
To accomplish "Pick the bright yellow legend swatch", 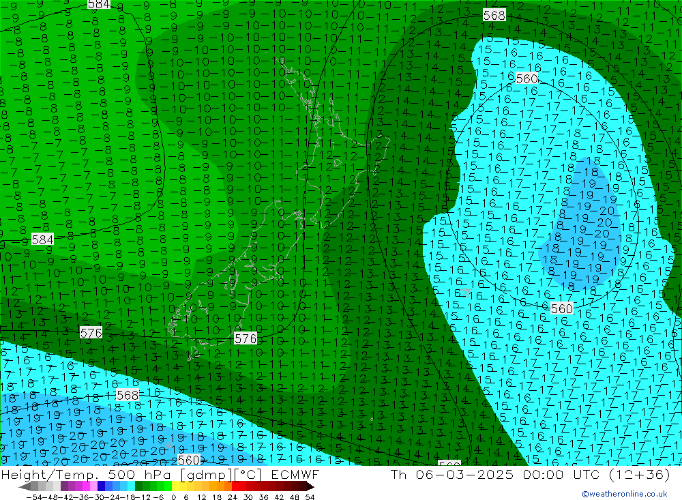I will point(175,486).
